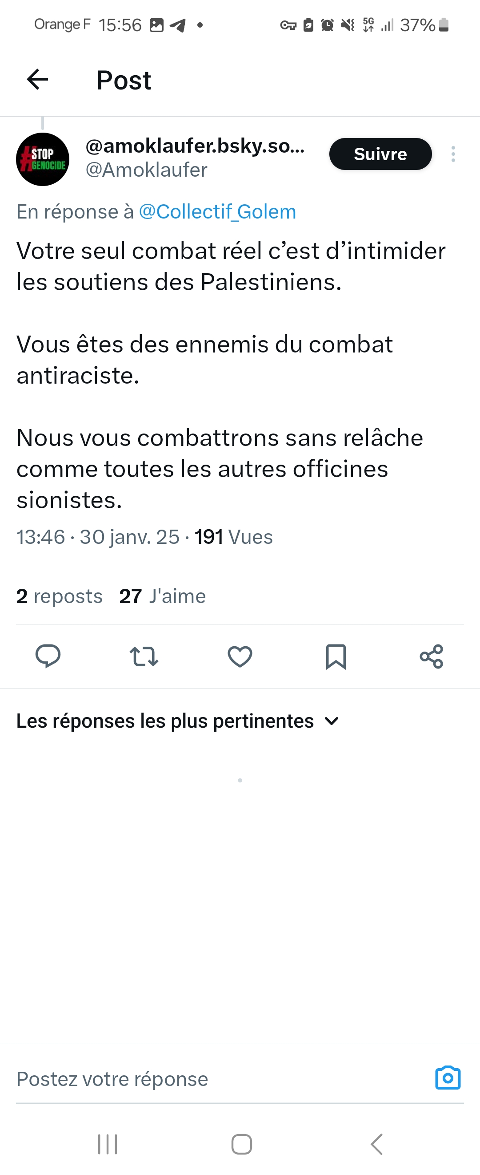View the 27 J'aime list
The height and width of the screenshot is (1175, 480).
point(163,596)
